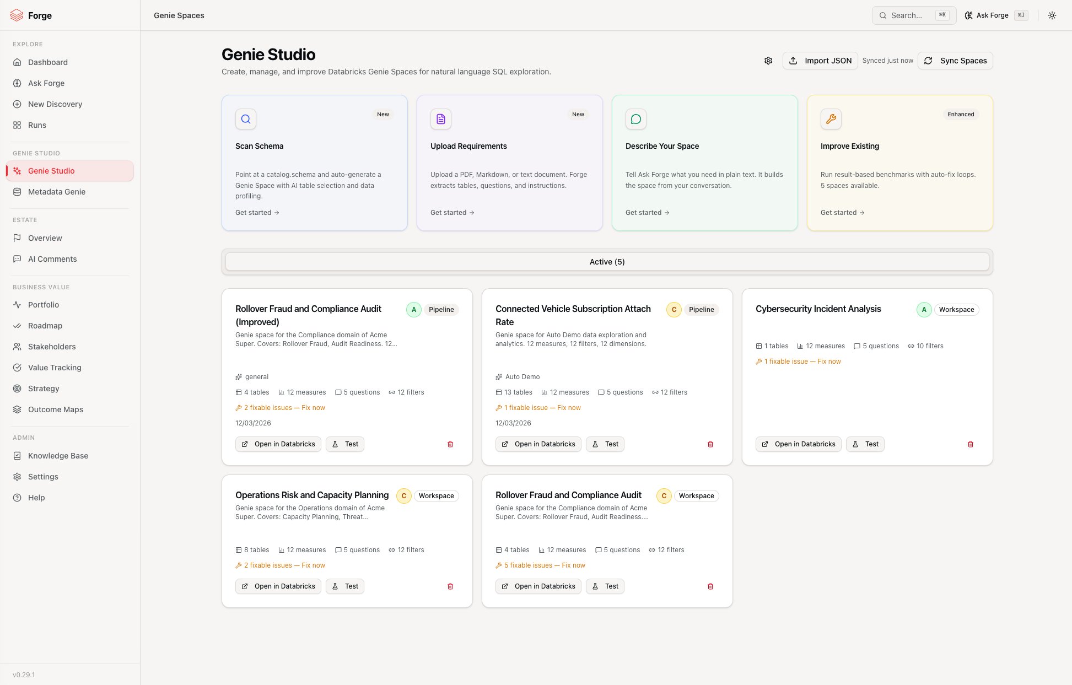Click the Stakeholders people icon
The height and width of the screenshot is (685, 1072).
tap(17, 347)
